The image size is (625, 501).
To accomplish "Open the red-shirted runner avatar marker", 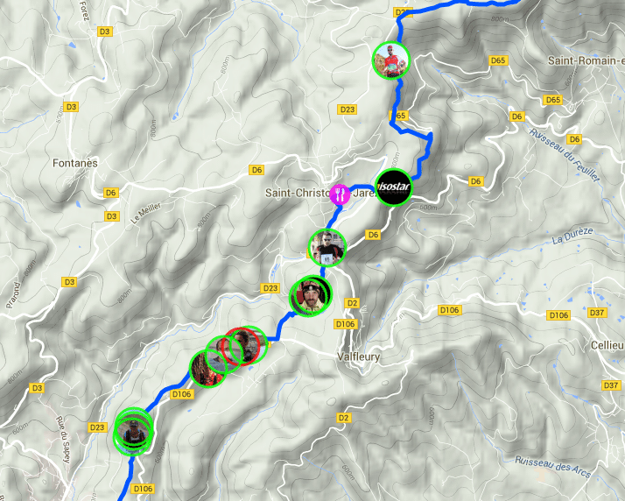I will click(391, 60).
